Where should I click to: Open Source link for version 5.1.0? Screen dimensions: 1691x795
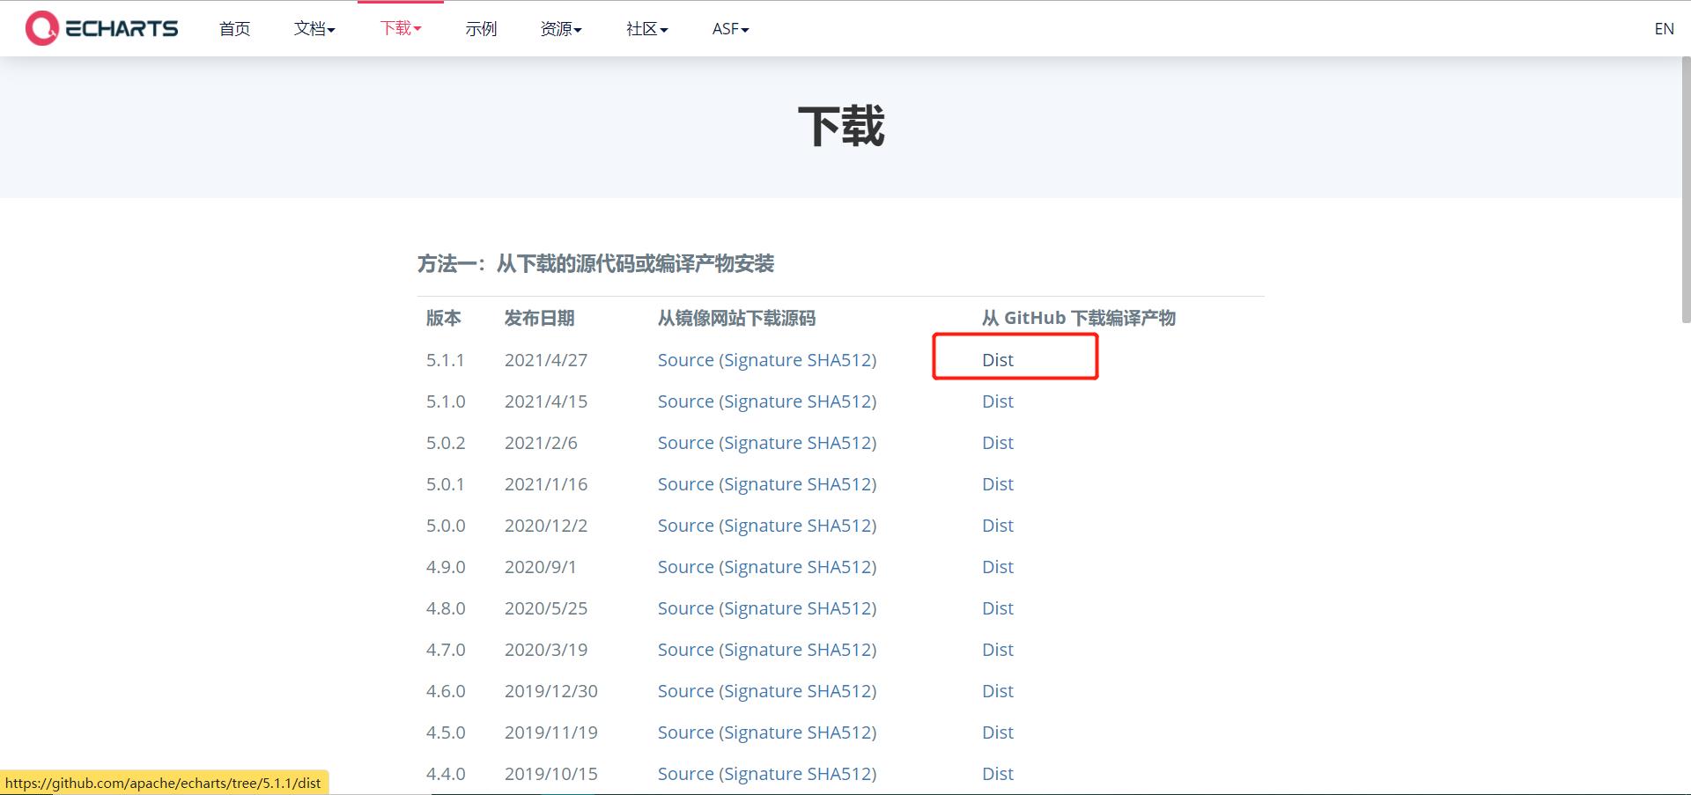685,401
